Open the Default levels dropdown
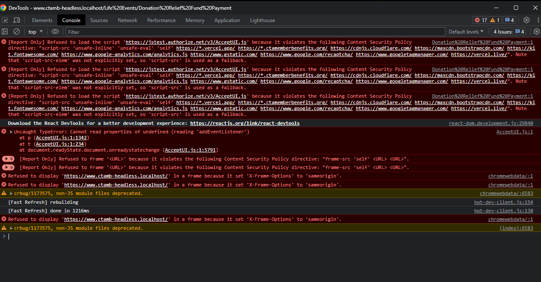 click(466, 31)
